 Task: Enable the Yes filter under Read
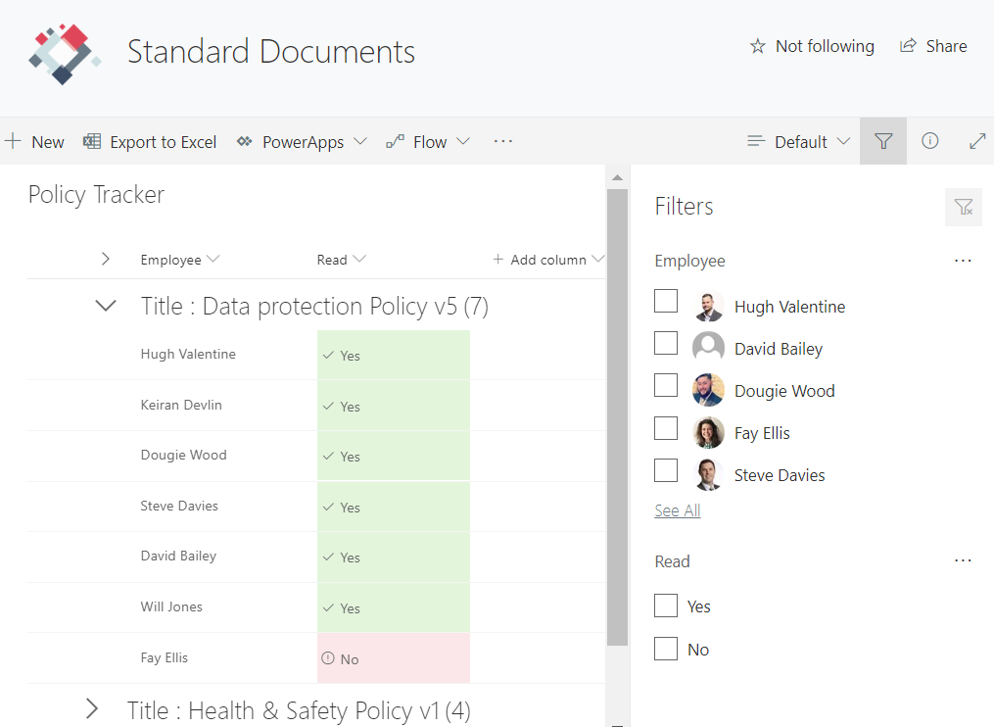click(666, 606)
